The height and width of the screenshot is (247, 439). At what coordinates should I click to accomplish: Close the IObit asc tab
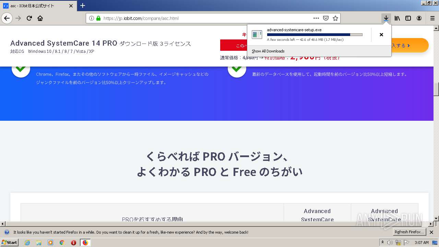click(x=71, y=6)
